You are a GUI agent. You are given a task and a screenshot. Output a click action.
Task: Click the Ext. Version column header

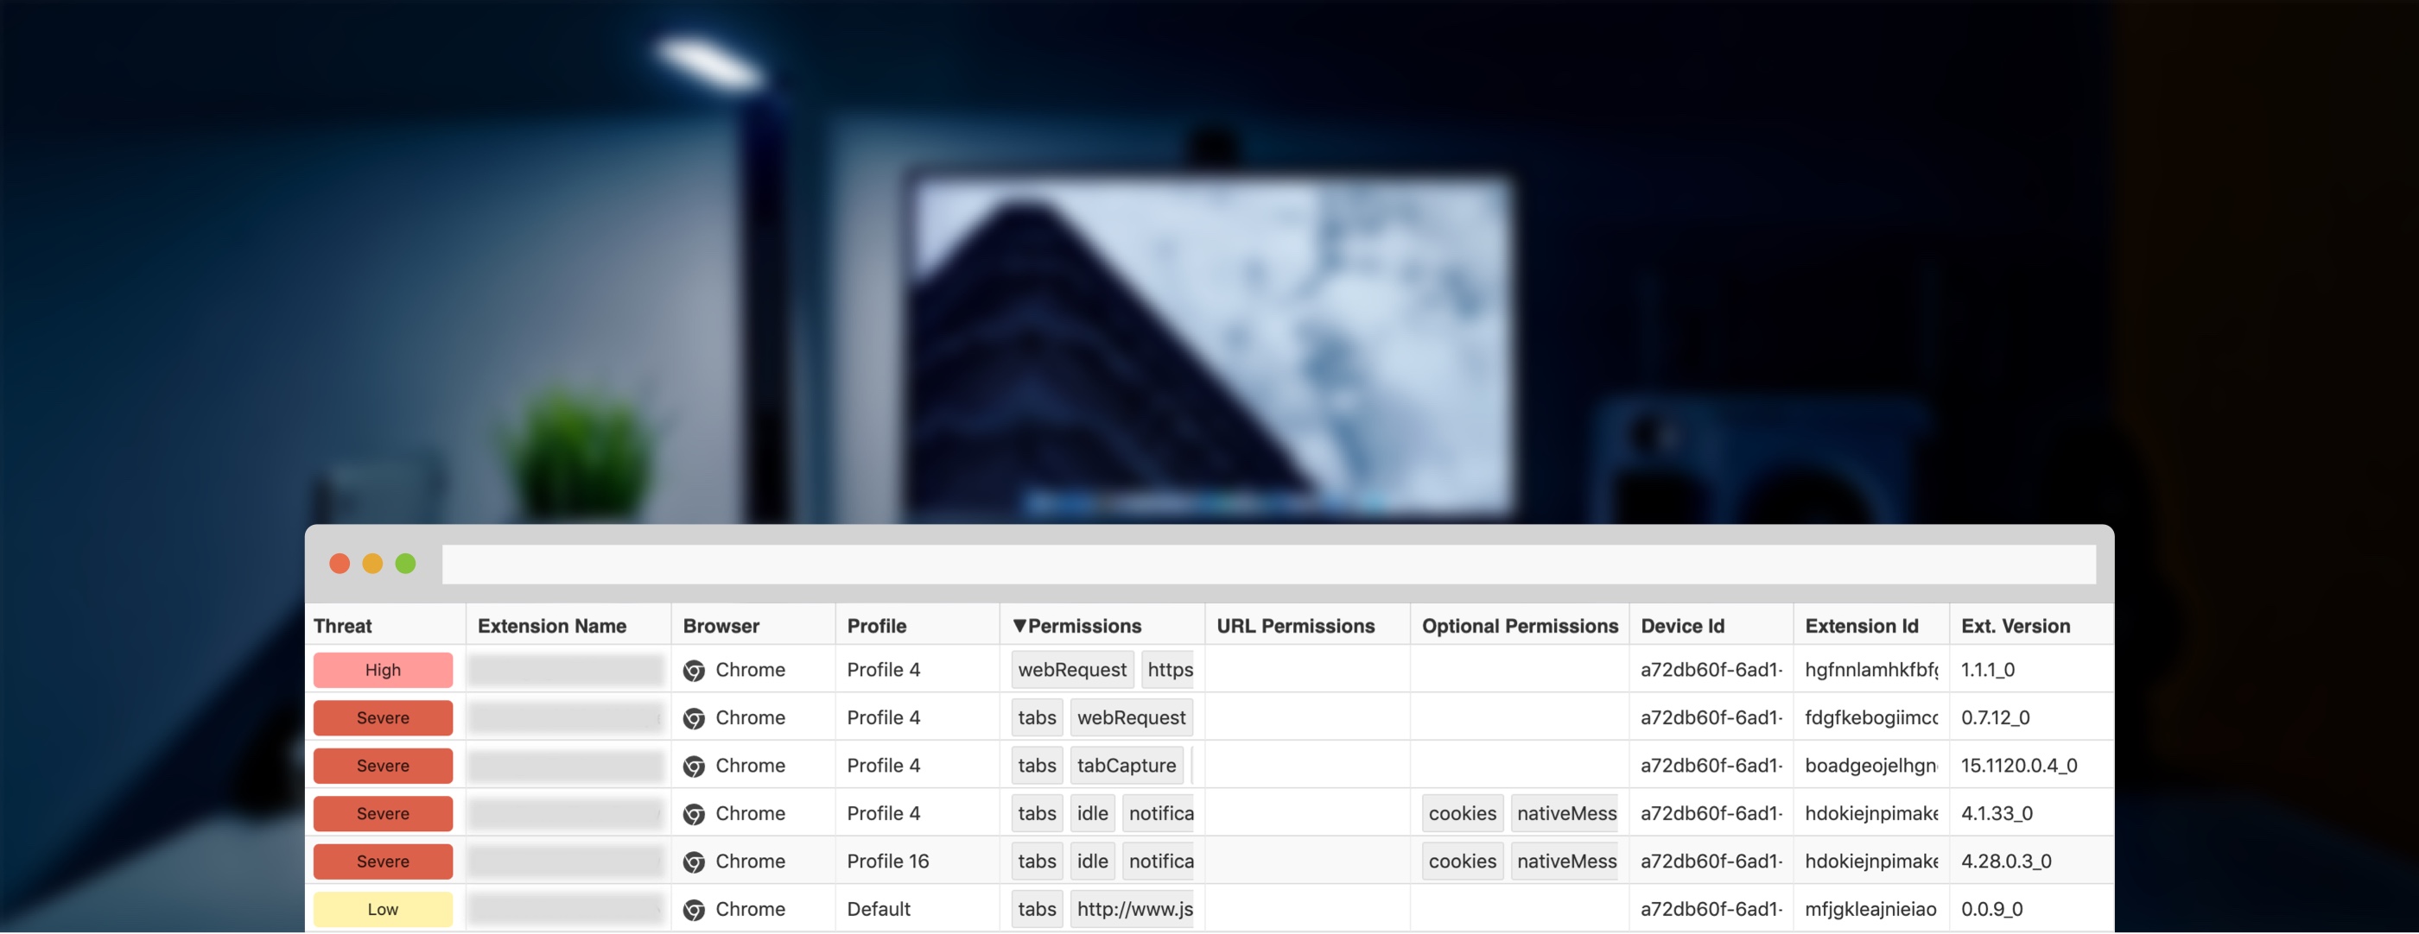2016,626
